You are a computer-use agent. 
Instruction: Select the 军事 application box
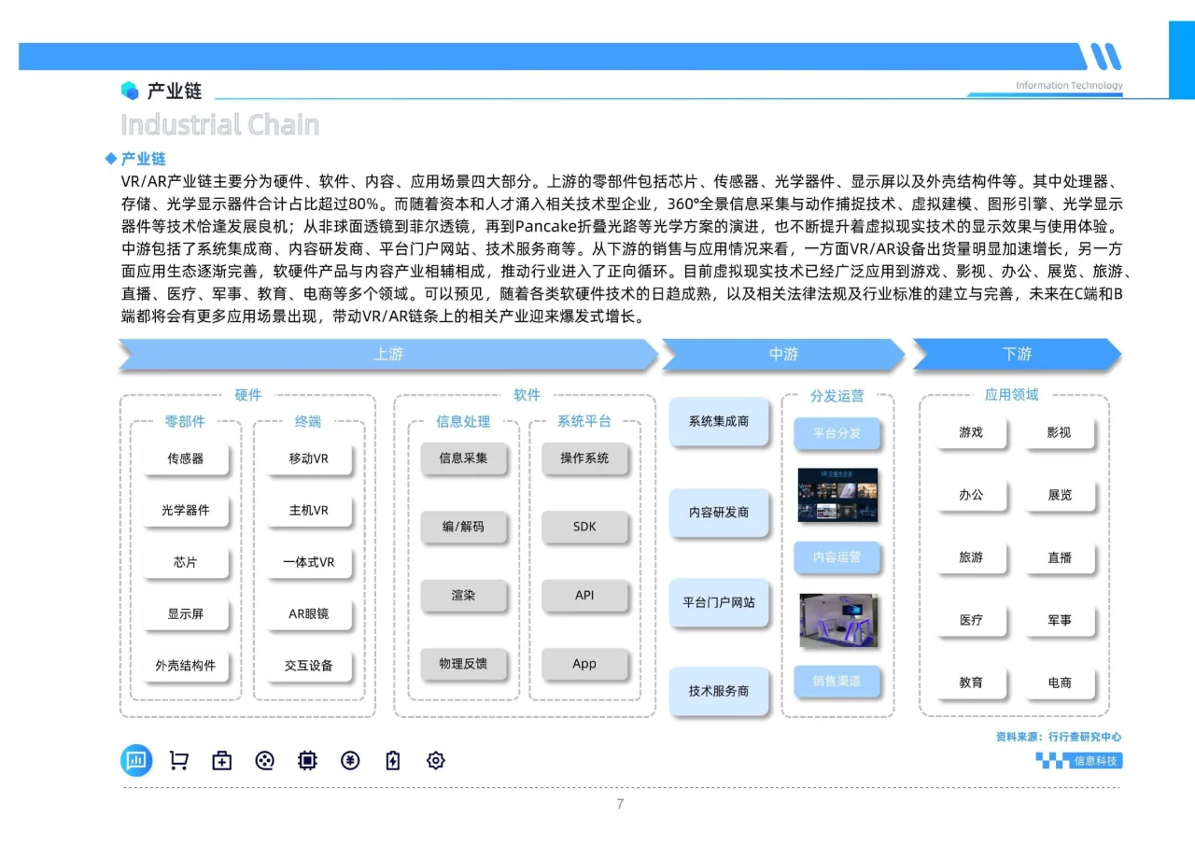[x=1059, y=620]
